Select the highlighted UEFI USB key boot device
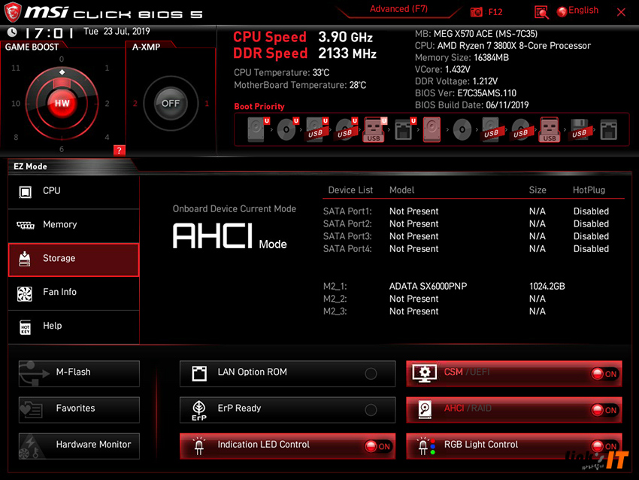 click(x=374, y=129)
